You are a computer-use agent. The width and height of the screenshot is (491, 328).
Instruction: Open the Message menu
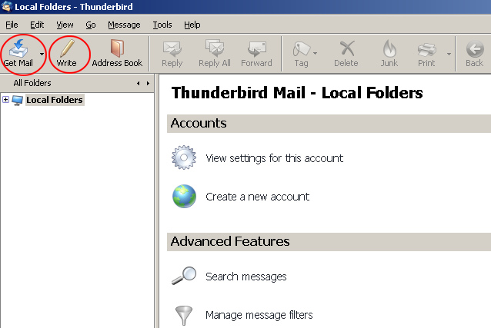click(x=124, y=25)
